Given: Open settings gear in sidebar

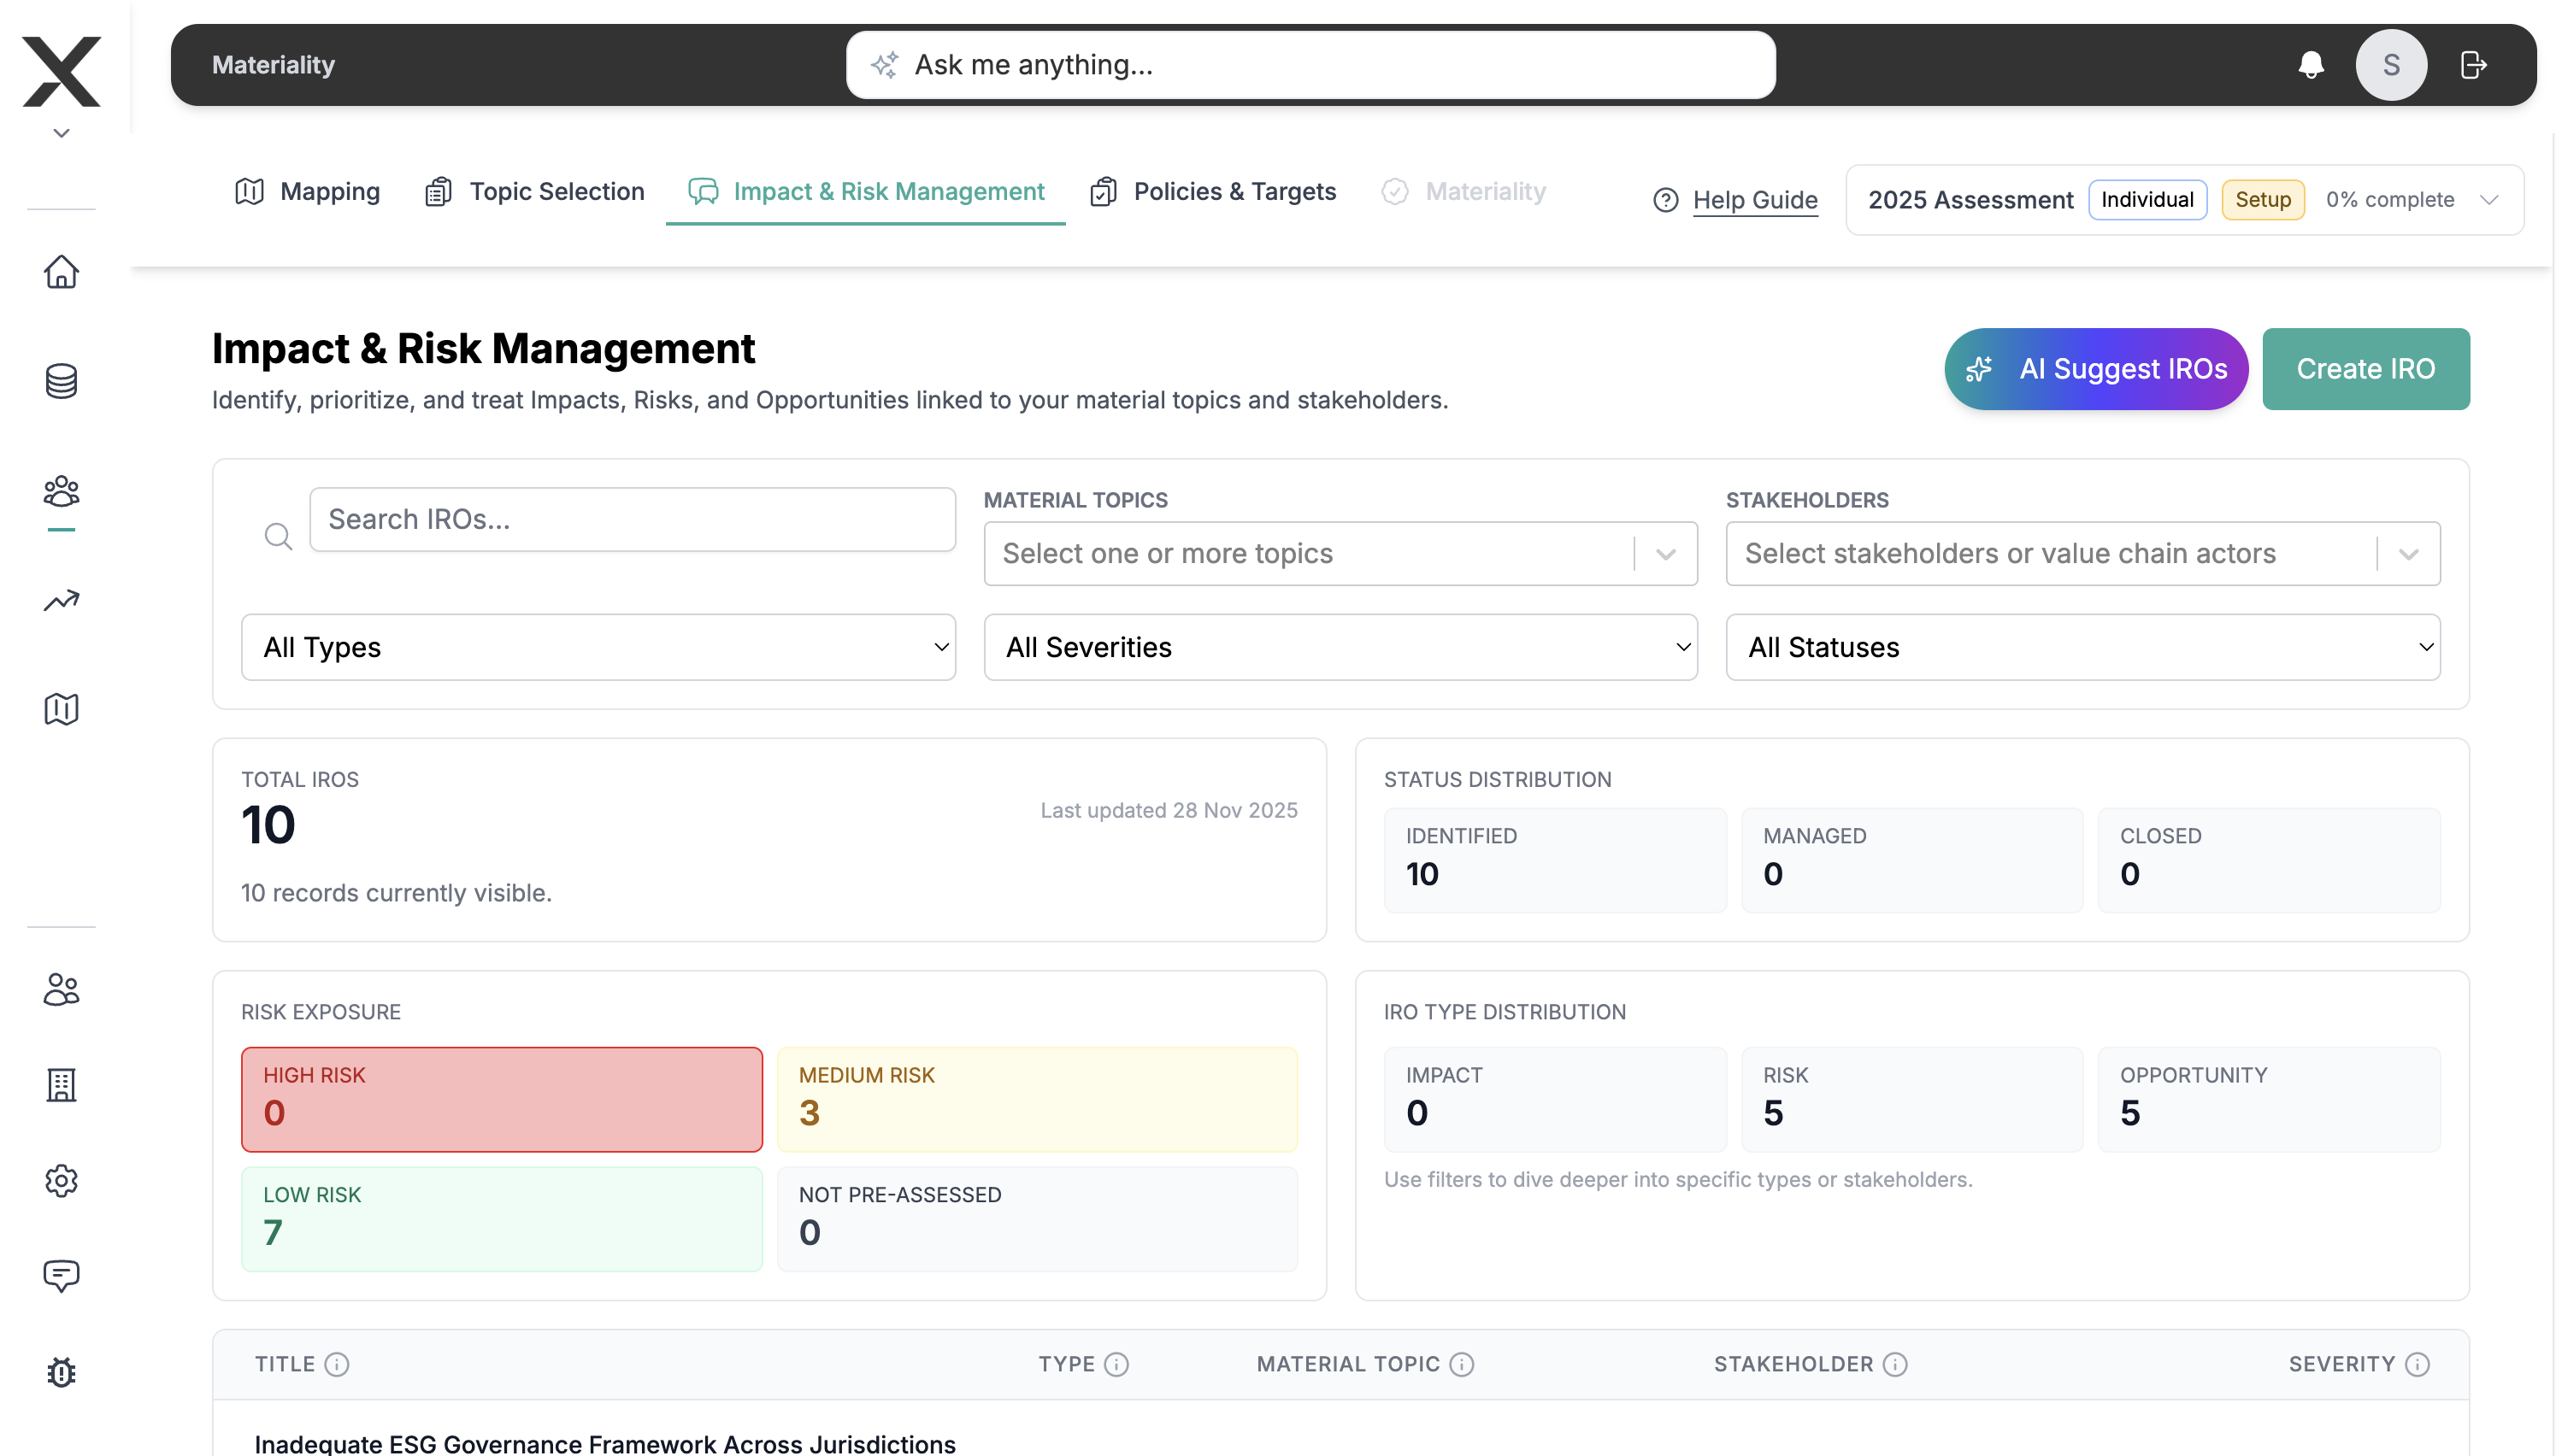Looking at the screenshot, I should [61, 1181].
